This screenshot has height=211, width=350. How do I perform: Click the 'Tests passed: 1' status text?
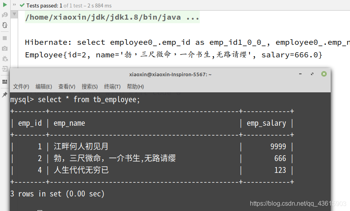click(x=44, y=6)
